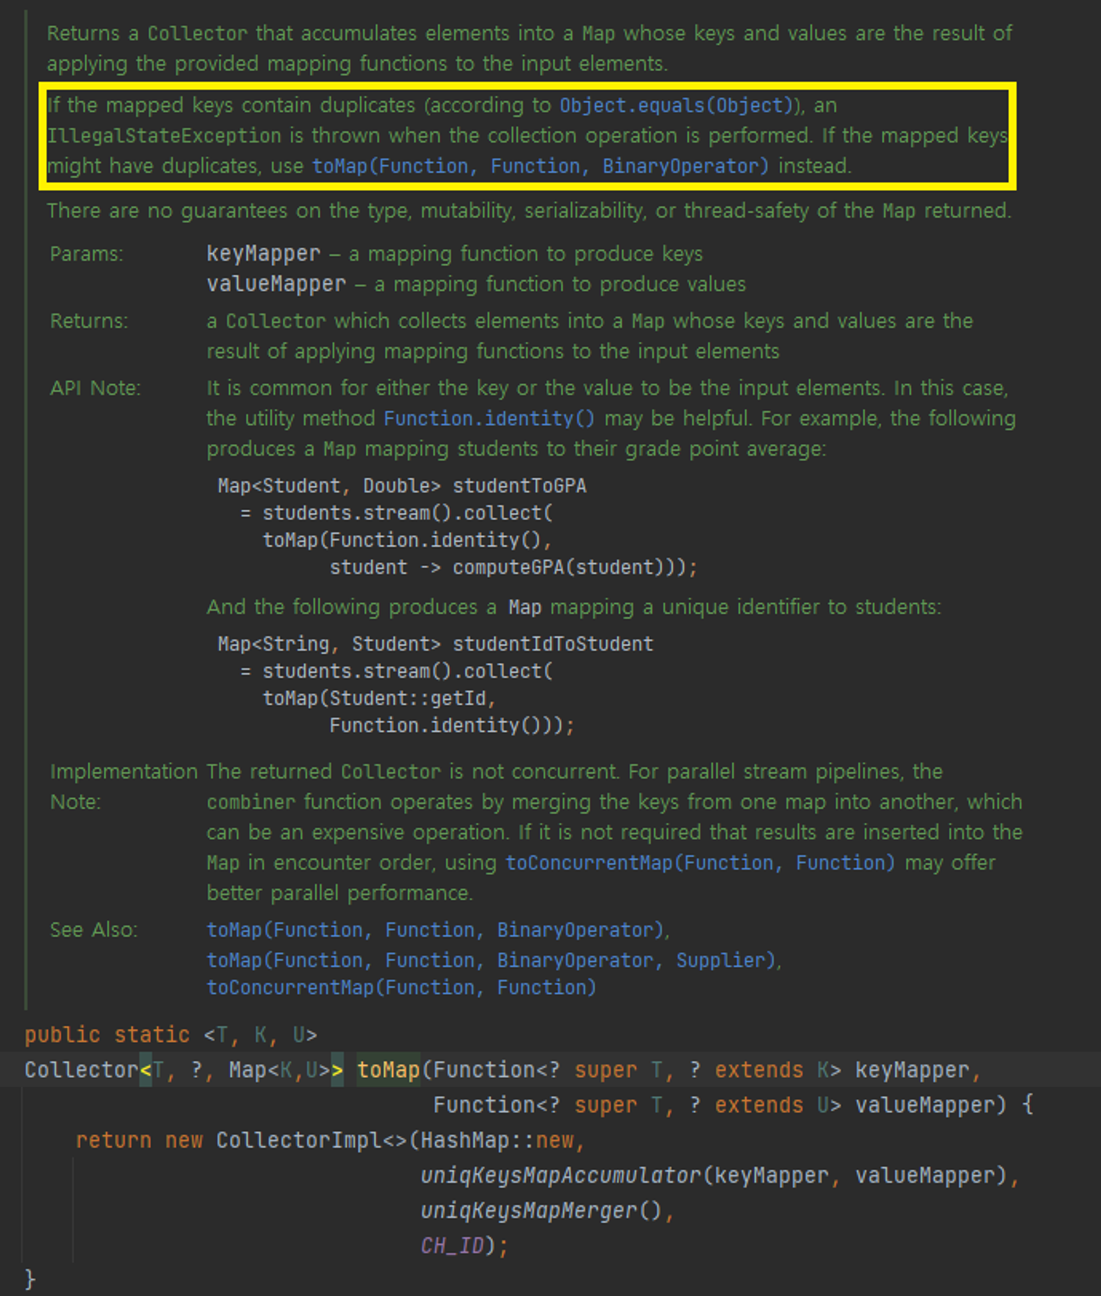Click toConcurrentMap link under See Also
The width and height of the screenshot is (1101, 1296).
[x=401, y=987]
